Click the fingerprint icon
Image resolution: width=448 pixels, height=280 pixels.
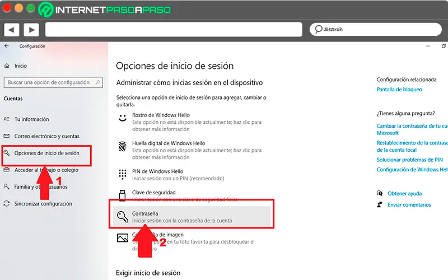[x=122, y=146]
